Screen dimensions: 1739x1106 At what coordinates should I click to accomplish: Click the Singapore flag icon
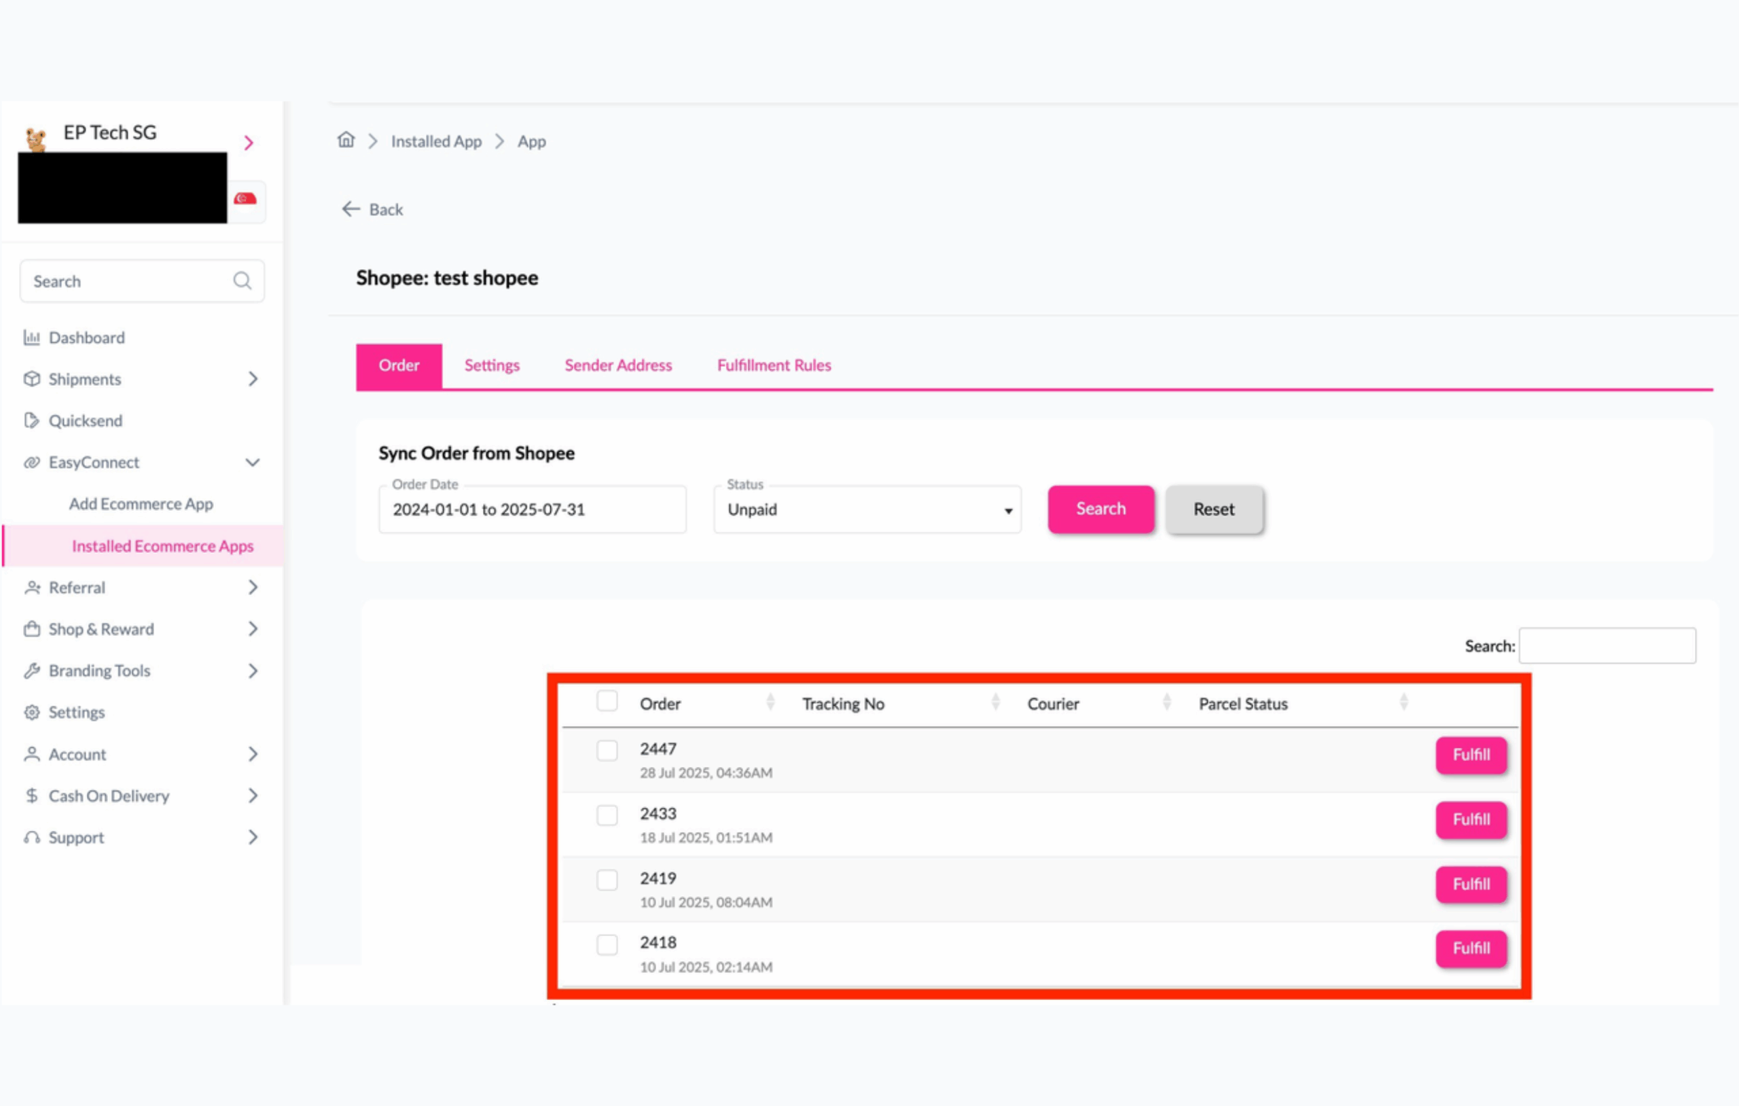point(245,198)
